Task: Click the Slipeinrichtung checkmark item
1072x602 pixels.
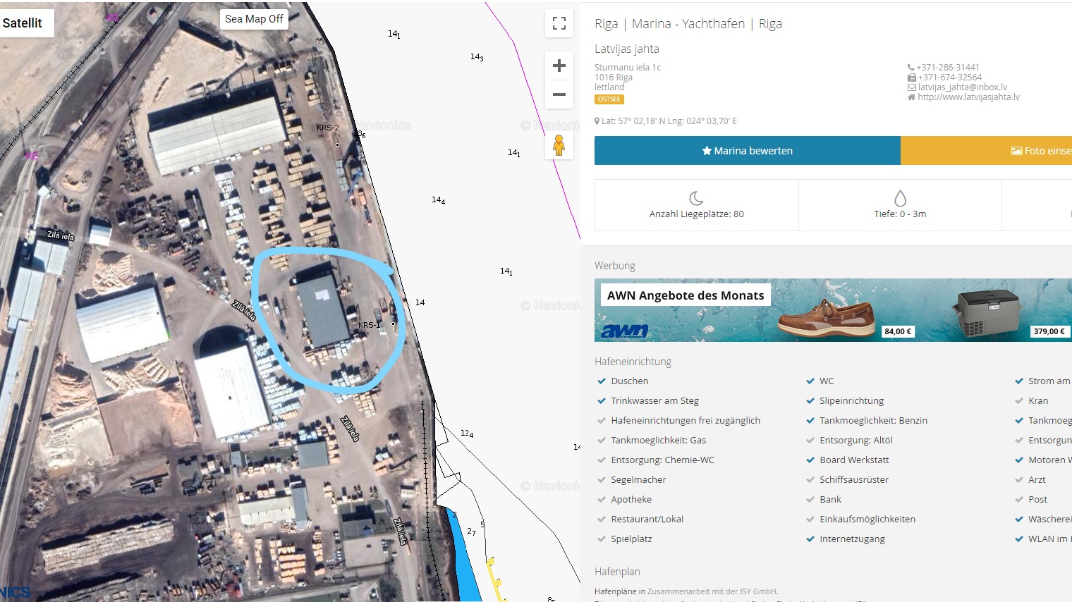Action: [x=851, y=400]
